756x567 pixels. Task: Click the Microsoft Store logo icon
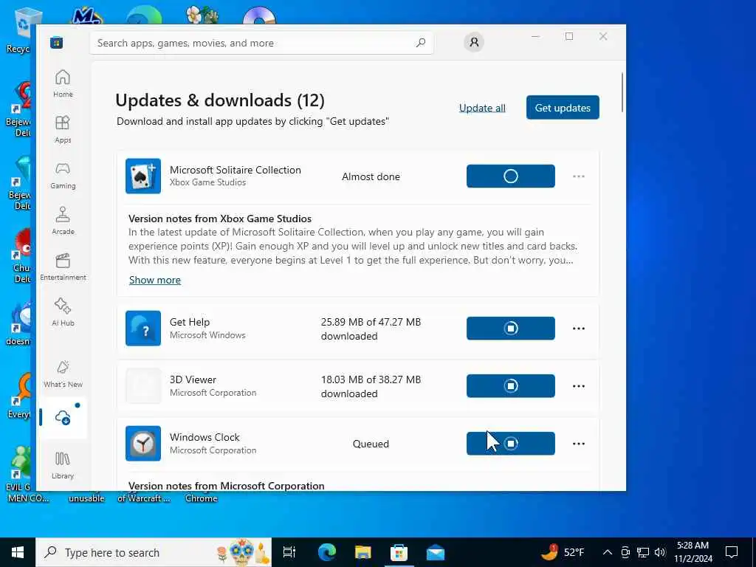(56, 43)
